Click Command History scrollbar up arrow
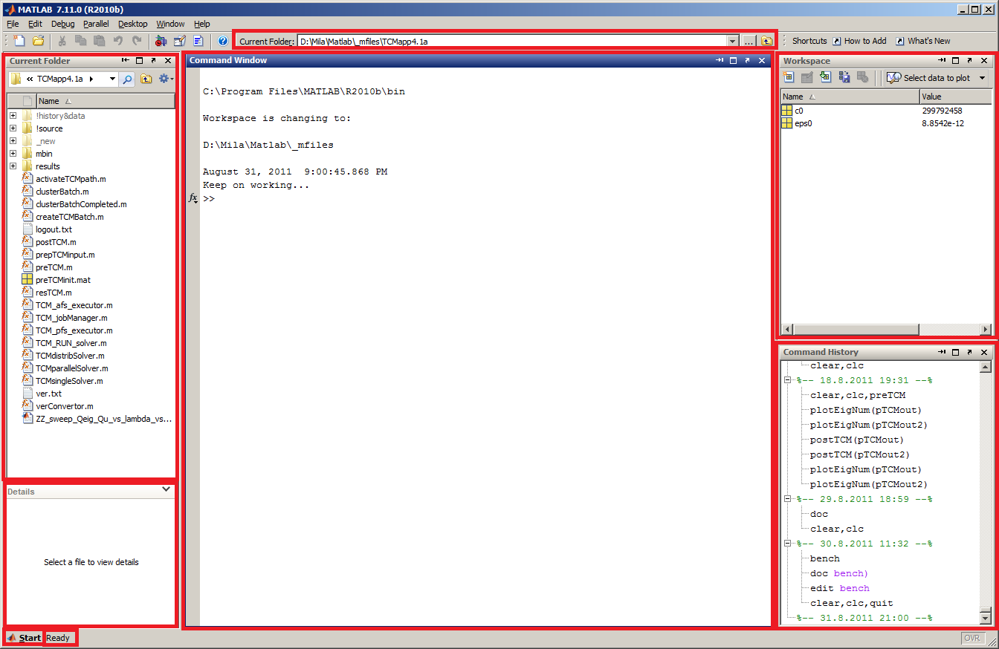Image resolution: width=999 pixels, height=649 pixels. (986, 366)
